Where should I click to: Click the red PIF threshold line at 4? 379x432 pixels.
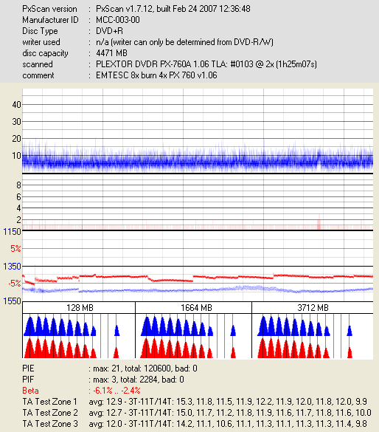click(198, 208)
